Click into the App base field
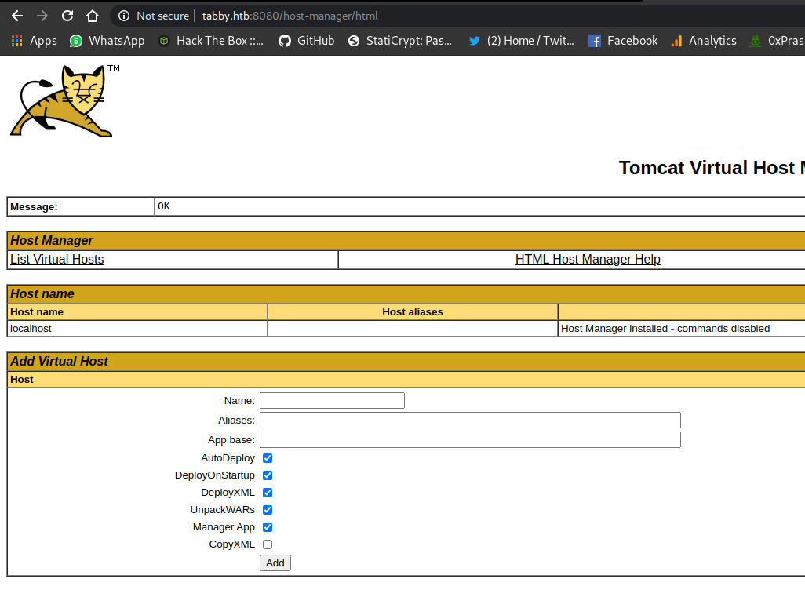This screenshot has height=590, width=805. (470, 440)
